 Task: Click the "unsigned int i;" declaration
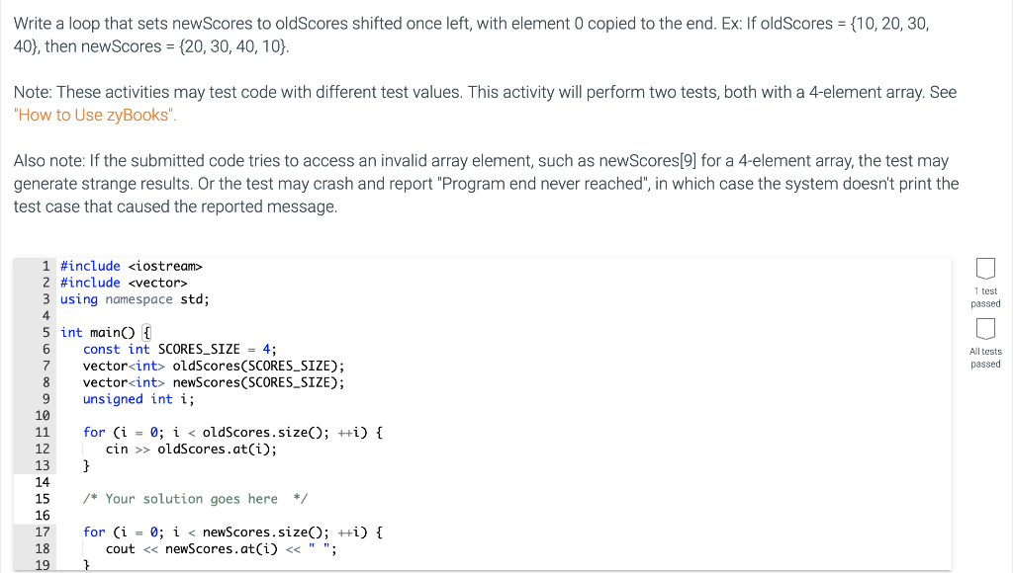pos(138,399)
